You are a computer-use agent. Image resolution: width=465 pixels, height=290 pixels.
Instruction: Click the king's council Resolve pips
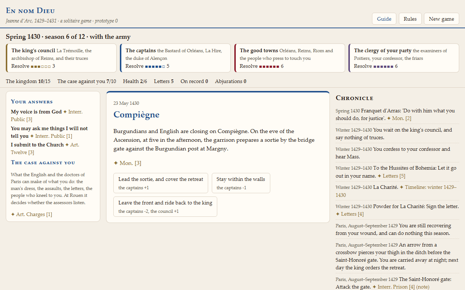pyautogui.click(x=41, y=66)
